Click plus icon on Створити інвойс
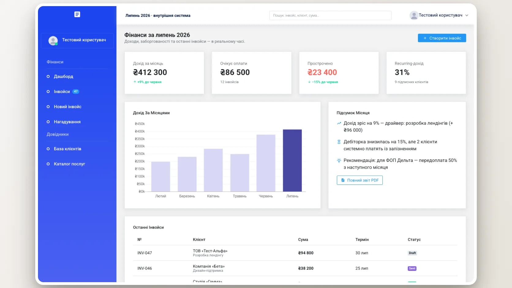 [x=425, y=38]
